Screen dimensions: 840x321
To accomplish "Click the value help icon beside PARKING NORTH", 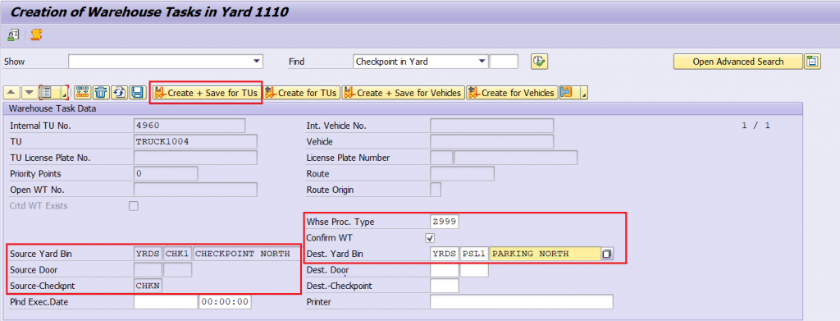I will (x=607, y=254).
